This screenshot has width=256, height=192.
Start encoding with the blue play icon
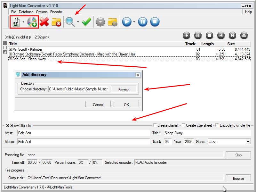[127, 22]
